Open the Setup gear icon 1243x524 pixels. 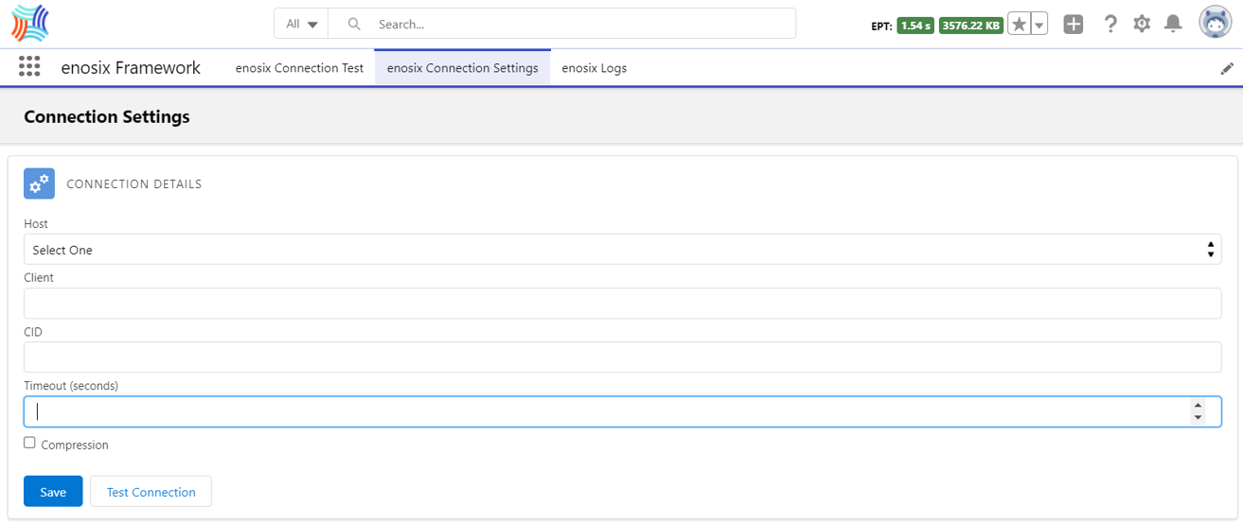click(x=1142, y=25)
